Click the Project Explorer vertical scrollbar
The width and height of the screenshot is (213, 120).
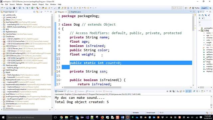tap(52, 46)
